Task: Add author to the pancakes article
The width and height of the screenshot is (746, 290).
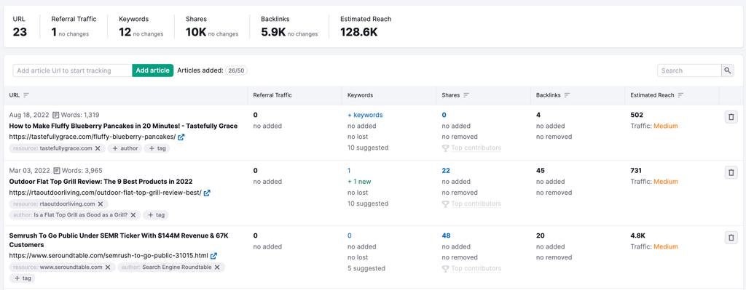Action: (125, 148)
